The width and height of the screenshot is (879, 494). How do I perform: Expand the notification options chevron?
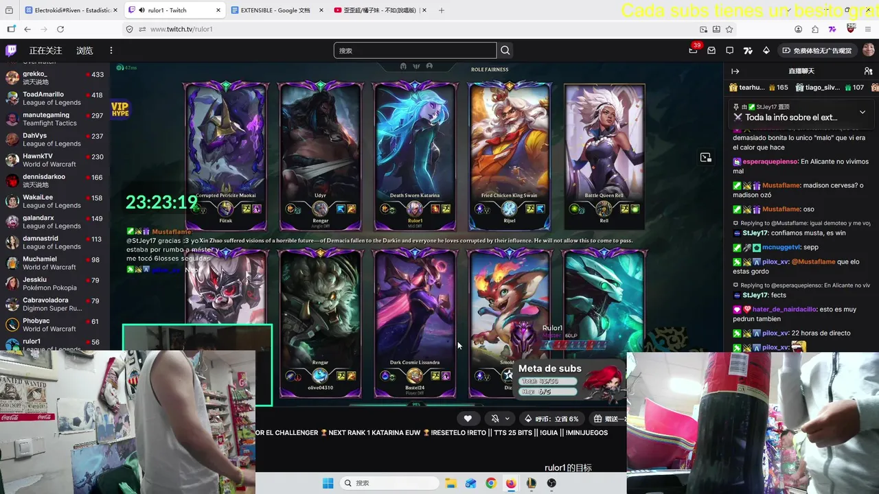point(507,419)
